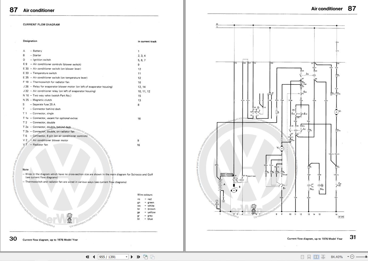The width and height of the screenshot is (368, 261).
Task: Click the go to previous view icon
Action: (x=146, y=257)
